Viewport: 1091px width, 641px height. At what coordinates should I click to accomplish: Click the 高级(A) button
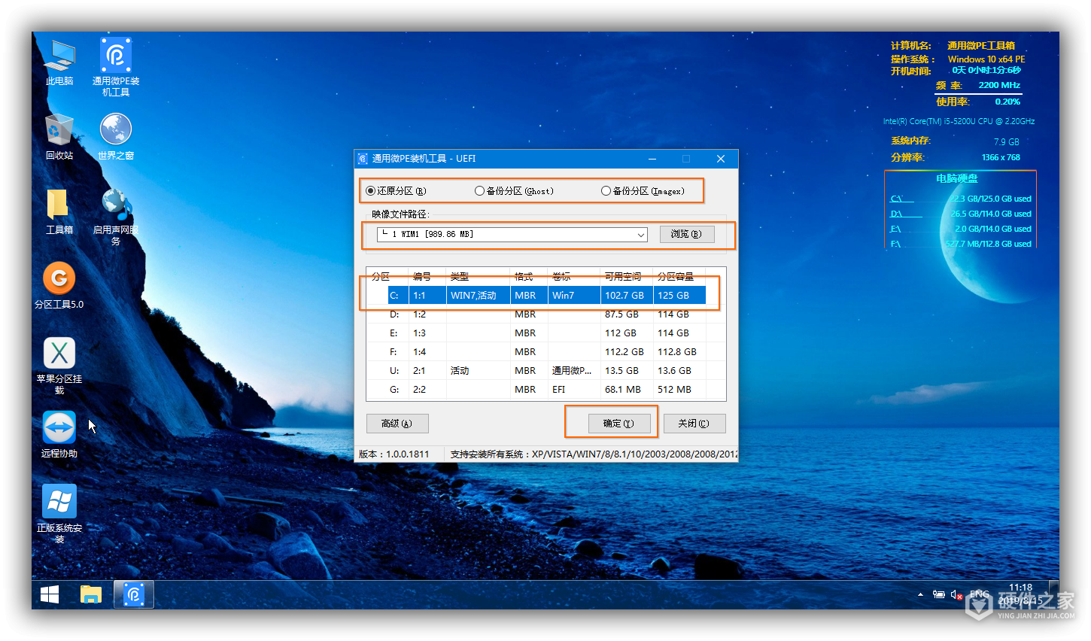(x=397, y=424)
